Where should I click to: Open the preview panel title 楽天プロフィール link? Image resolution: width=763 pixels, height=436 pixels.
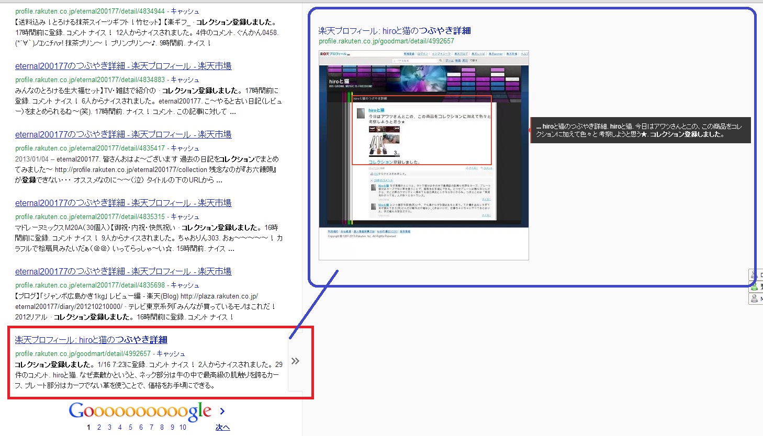point(394,31)
